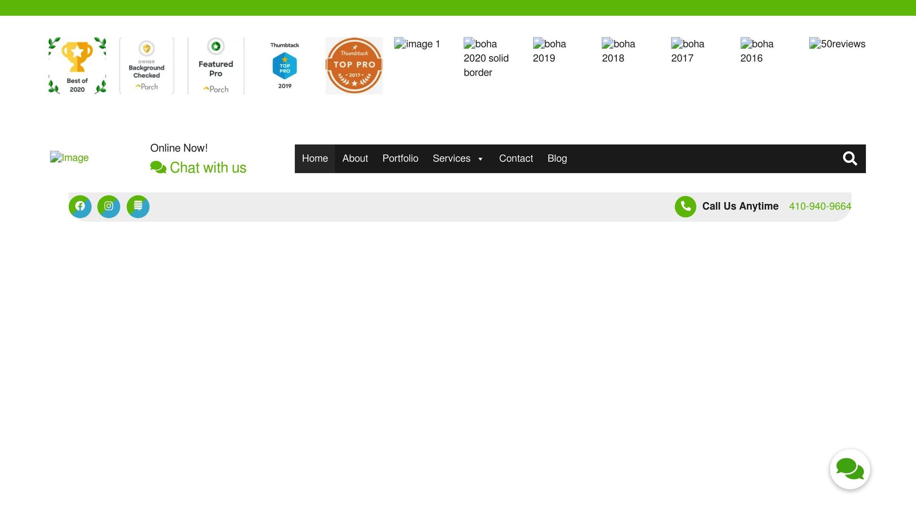Open the Facebook social icon
This screenshot has width=916, height=515.
80,206
